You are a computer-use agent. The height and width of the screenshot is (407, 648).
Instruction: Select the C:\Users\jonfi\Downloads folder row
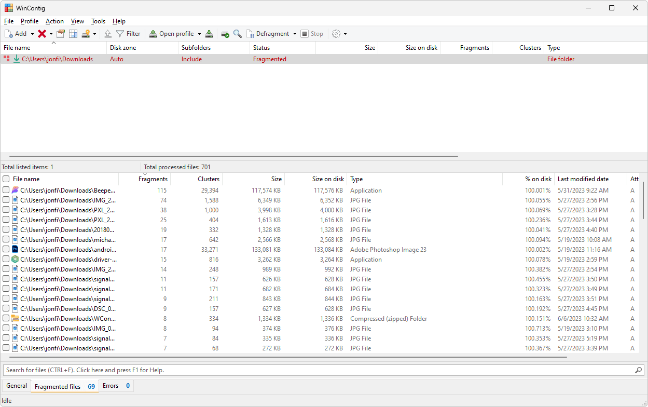[x=324, y=59]
